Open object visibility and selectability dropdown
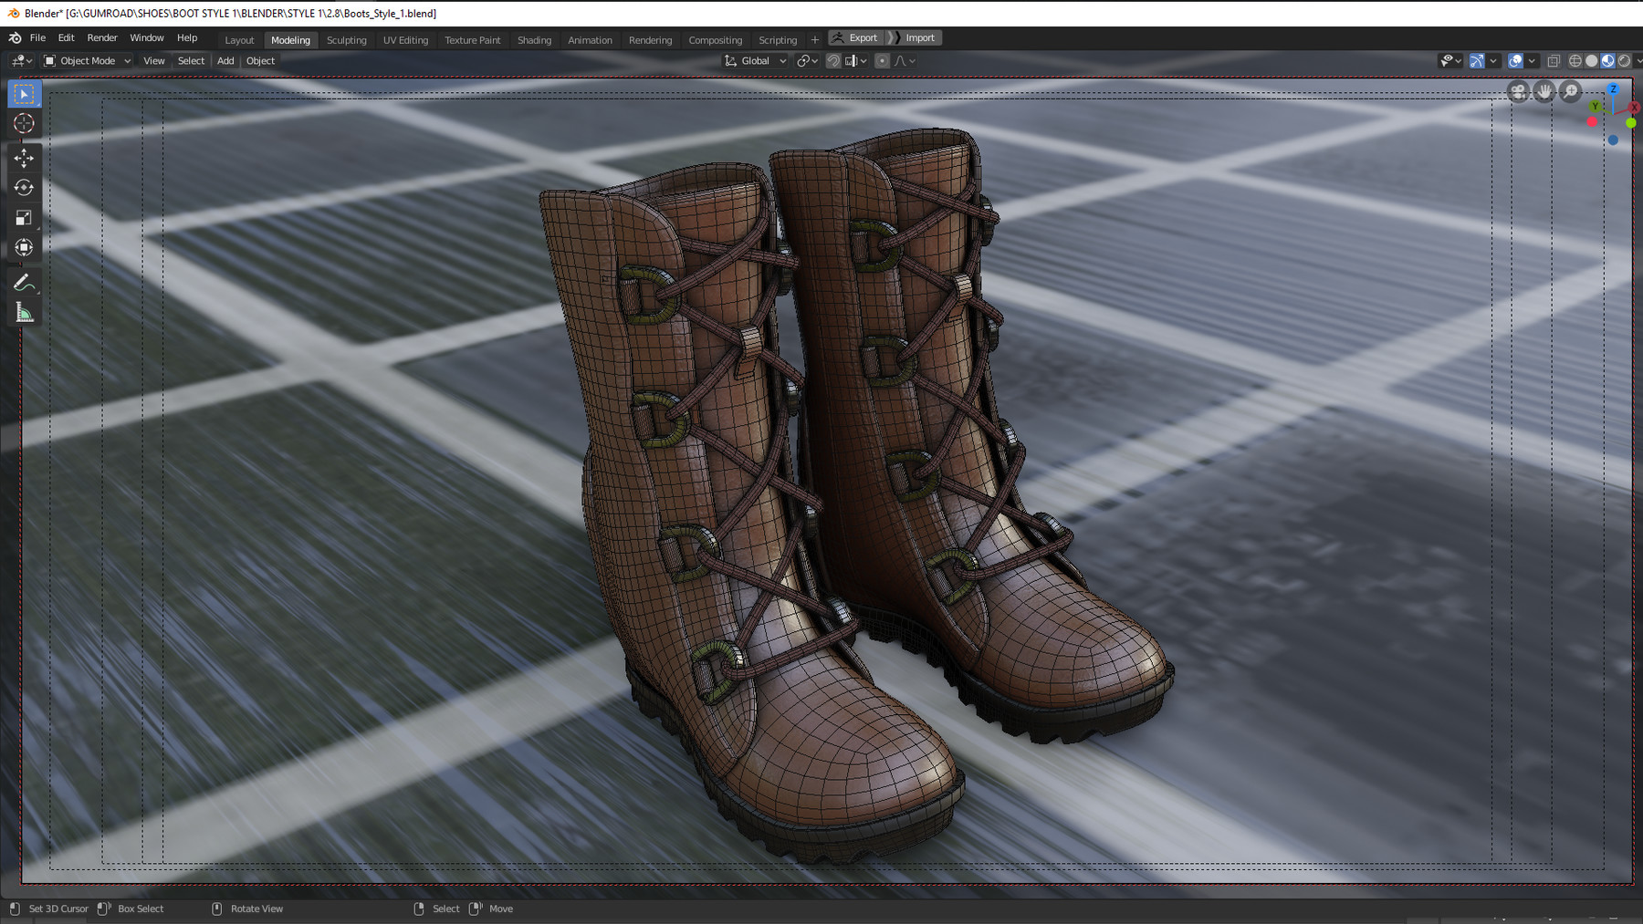The image size is (1643, 924). 1450,61
